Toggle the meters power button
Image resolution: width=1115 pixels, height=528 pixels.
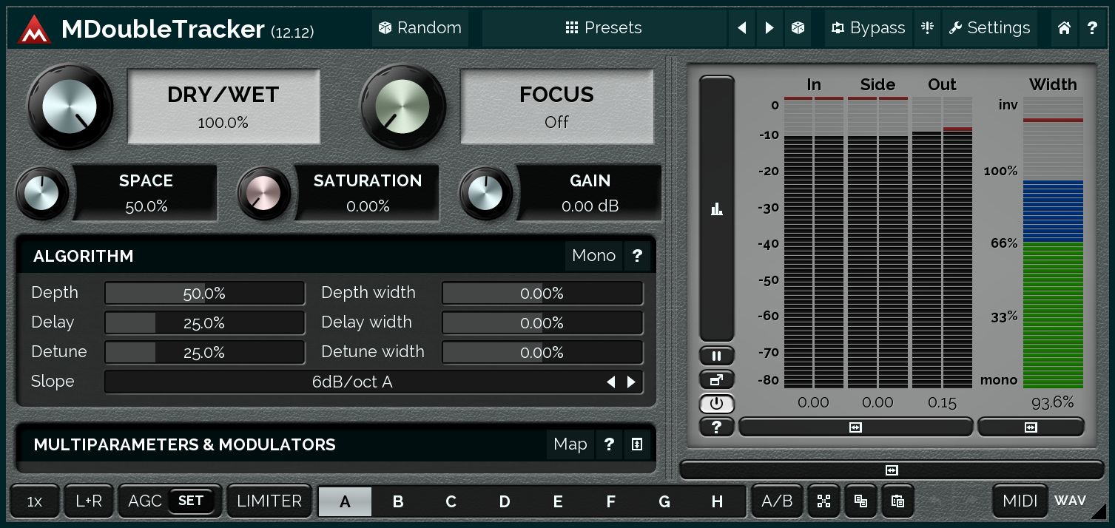point(716,404)
